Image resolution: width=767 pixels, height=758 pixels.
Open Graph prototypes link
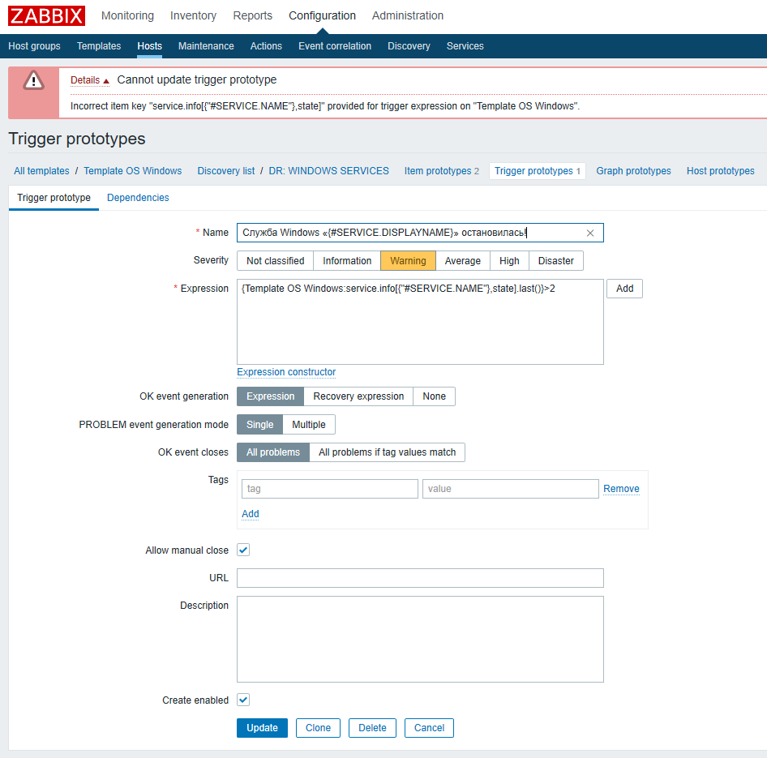click(633, 171)
